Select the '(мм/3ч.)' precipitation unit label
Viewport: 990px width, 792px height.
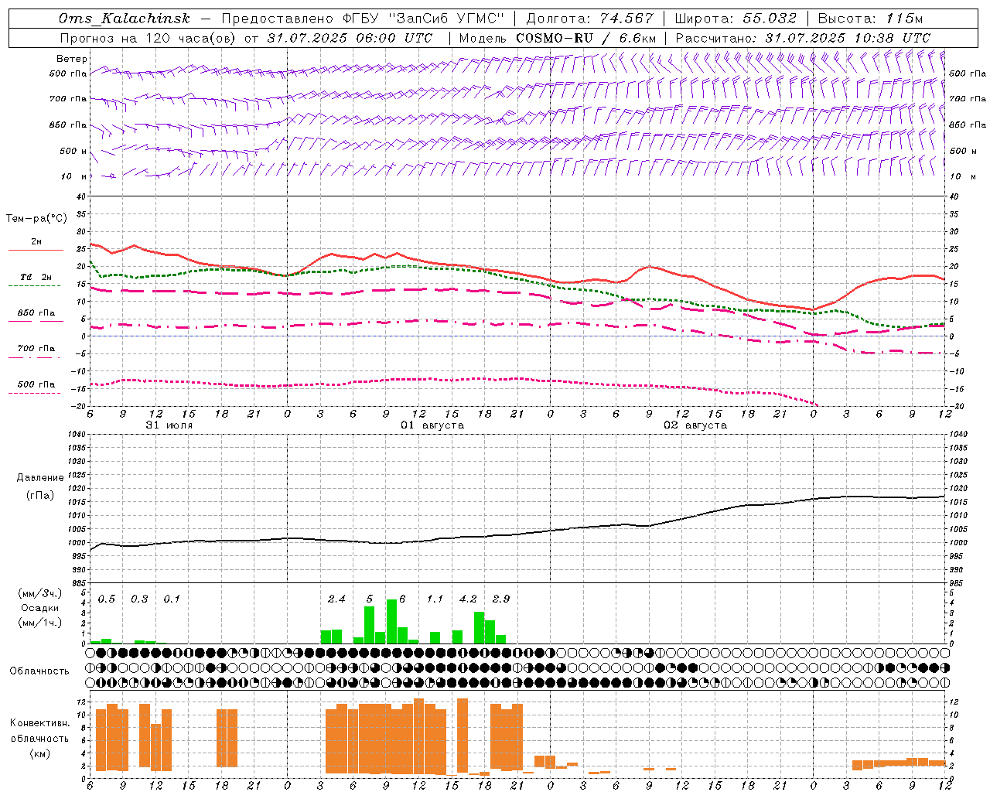(40, 593)
